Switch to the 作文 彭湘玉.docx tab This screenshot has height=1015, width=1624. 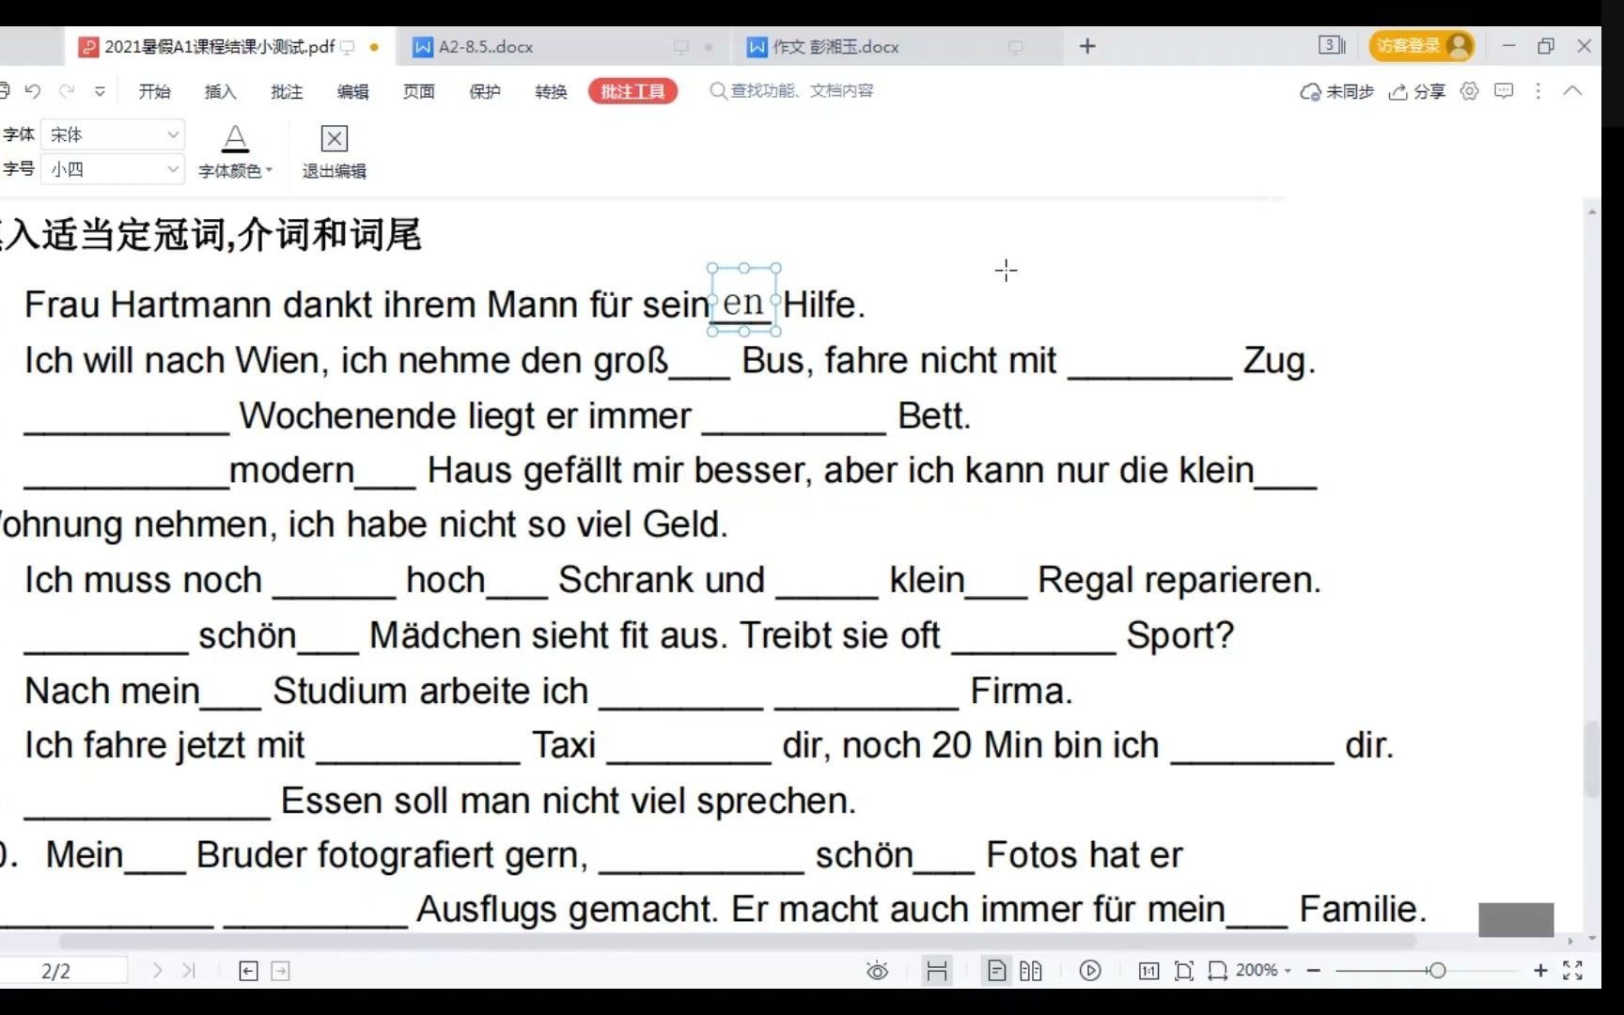point(835,46)
